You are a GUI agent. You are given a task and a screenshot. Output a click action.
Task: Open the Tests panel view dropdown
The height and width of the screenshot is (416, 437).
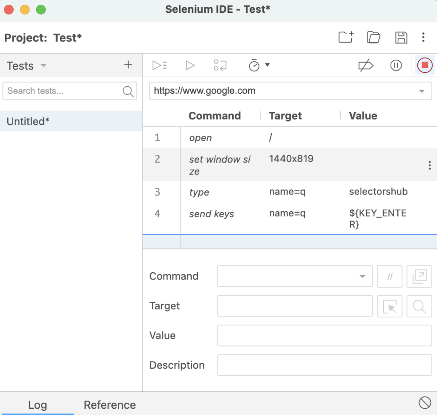pyautogui.click(x=43, y=65)
